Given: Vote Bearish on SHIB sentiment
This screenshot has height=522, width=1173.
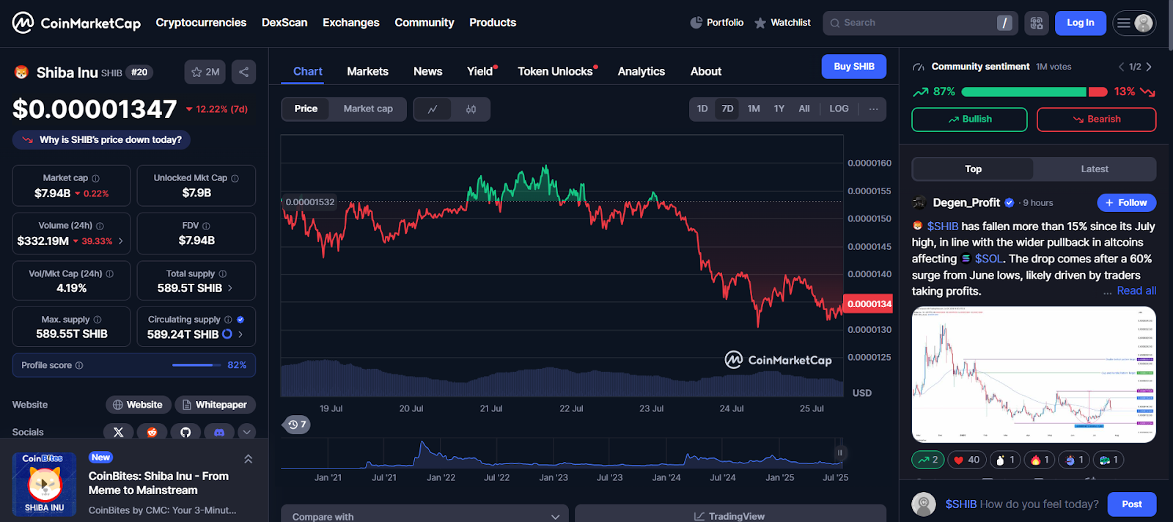Looking at the screenshot, I should [1097, 120].
